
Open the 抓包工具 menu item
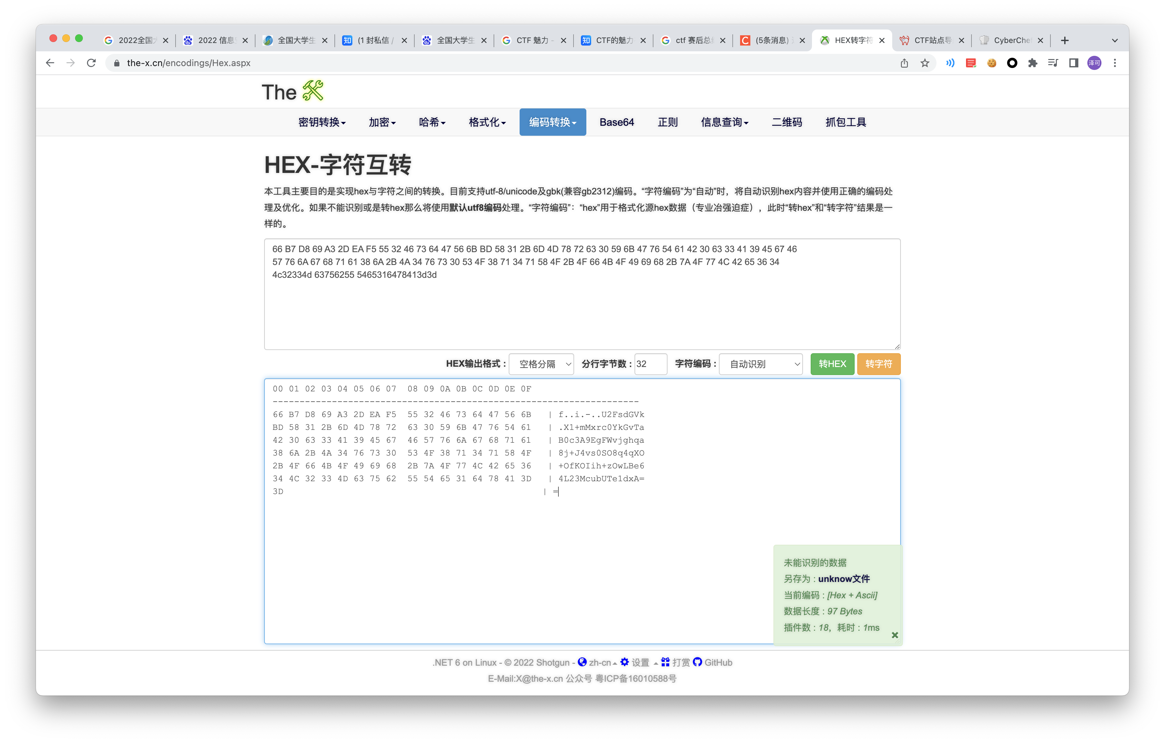[846, 122]
